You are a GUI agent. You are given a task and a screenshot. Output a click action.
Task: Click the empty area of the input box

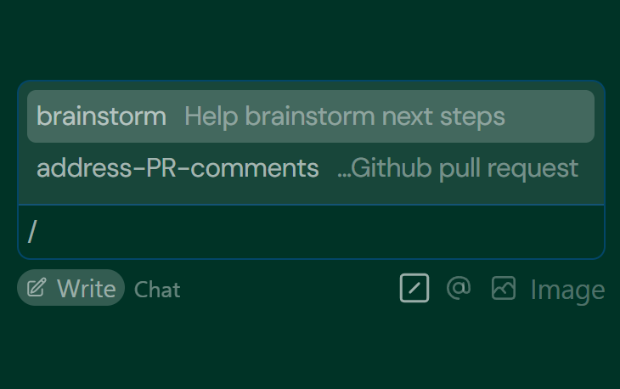pyautogui.click(x=340, y=232)
